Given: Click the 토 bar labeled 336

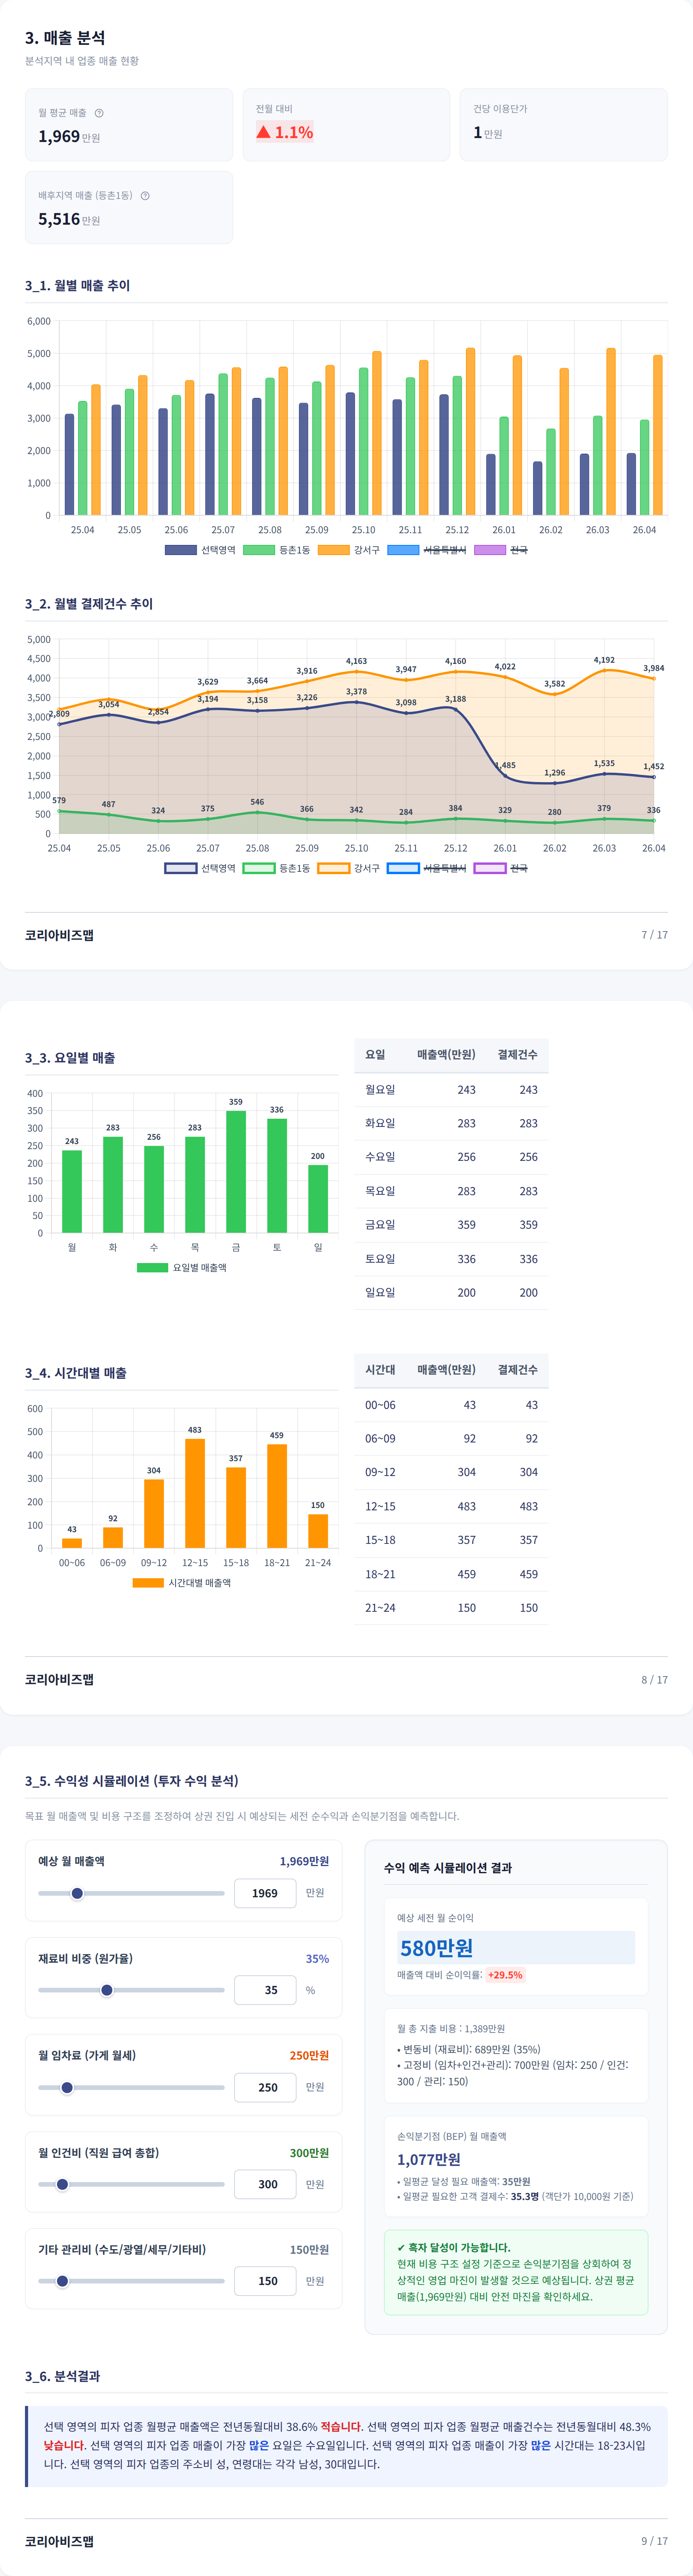Looking at the screenshot, I should 277,1176.
